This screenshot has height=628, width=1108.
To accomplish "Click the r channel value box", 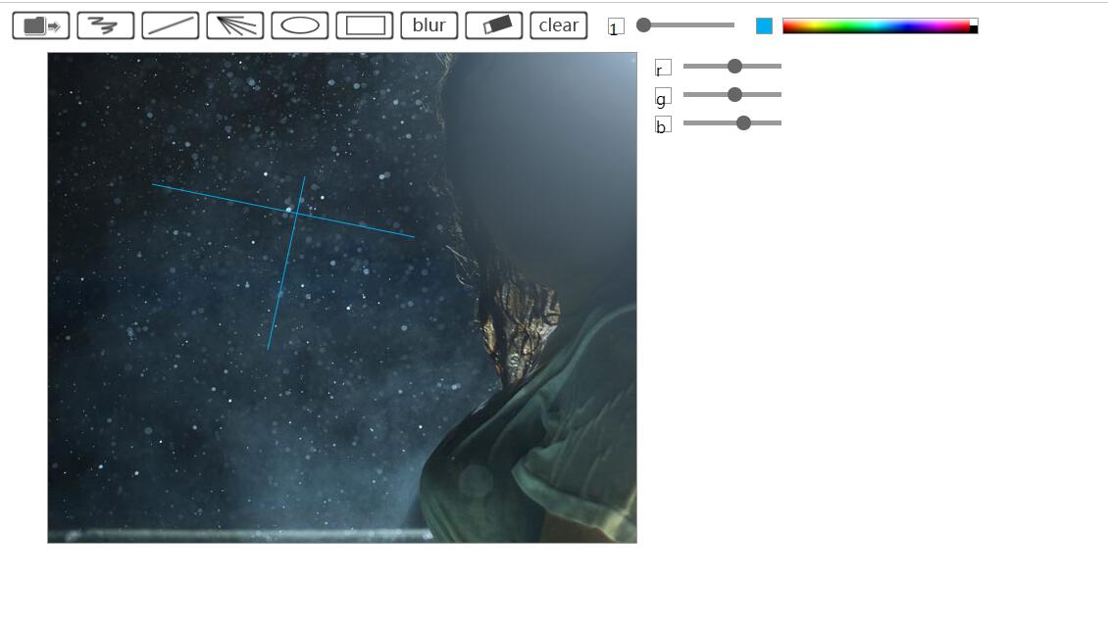I will pos(663,68).
